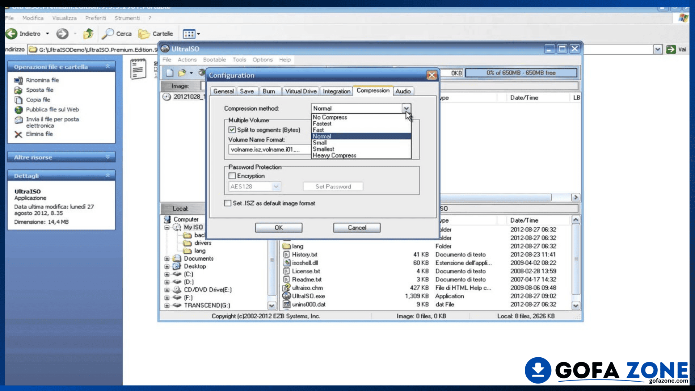Expand Altre risorse panel
Viewport: 695px width, 391px height.
coord(108,157)
